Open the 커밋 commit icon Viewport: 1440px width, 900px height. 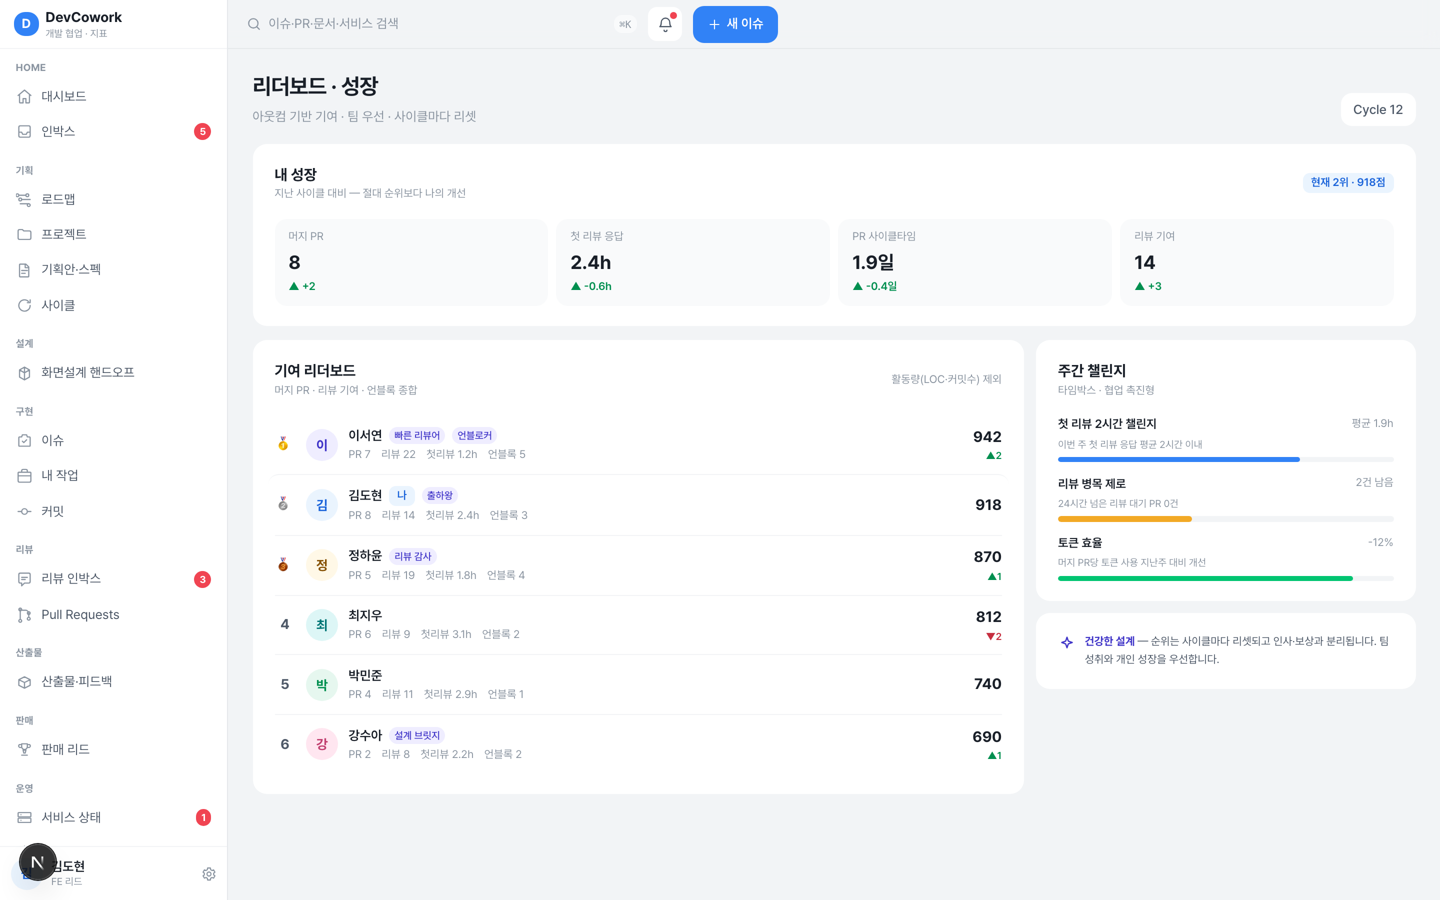(24, 511)
